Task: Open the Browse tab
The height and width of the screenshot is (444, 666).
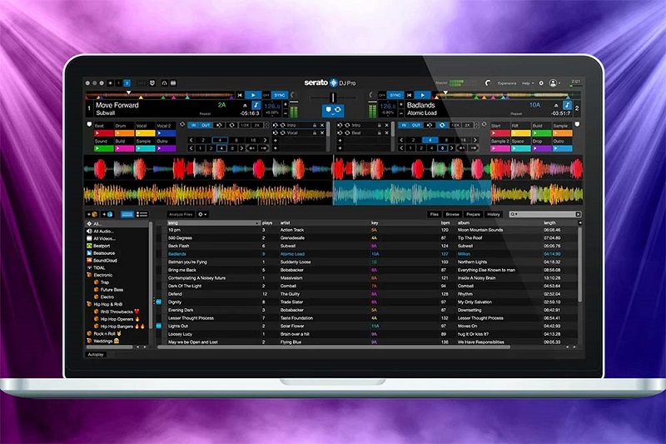Action: point(452,215)
